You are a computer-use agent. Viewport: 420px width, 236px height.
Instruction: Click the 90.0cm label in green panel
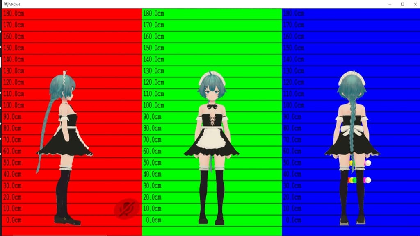152,117
